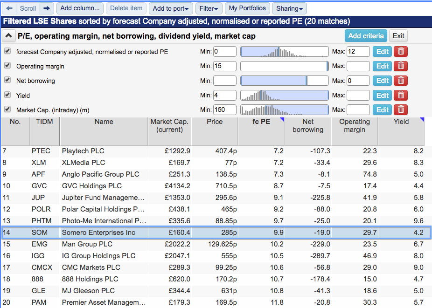
Task: Click the Delete item button
Action: click(x=126, y=8)
